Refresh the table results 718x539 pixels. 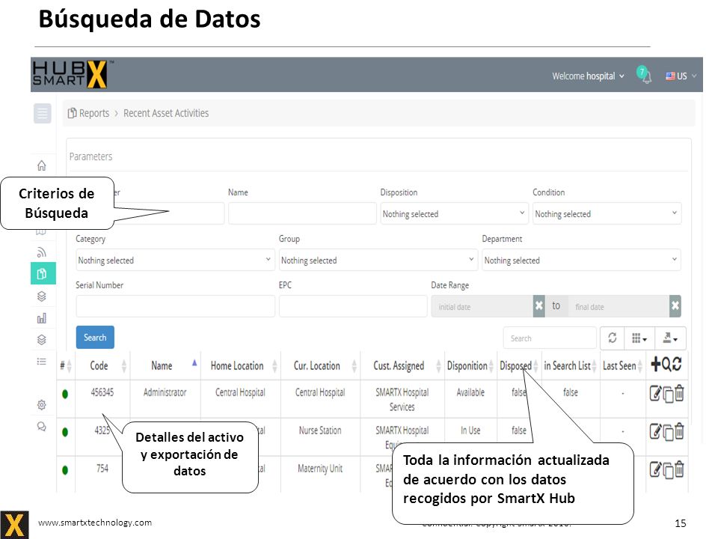(613, 338)
